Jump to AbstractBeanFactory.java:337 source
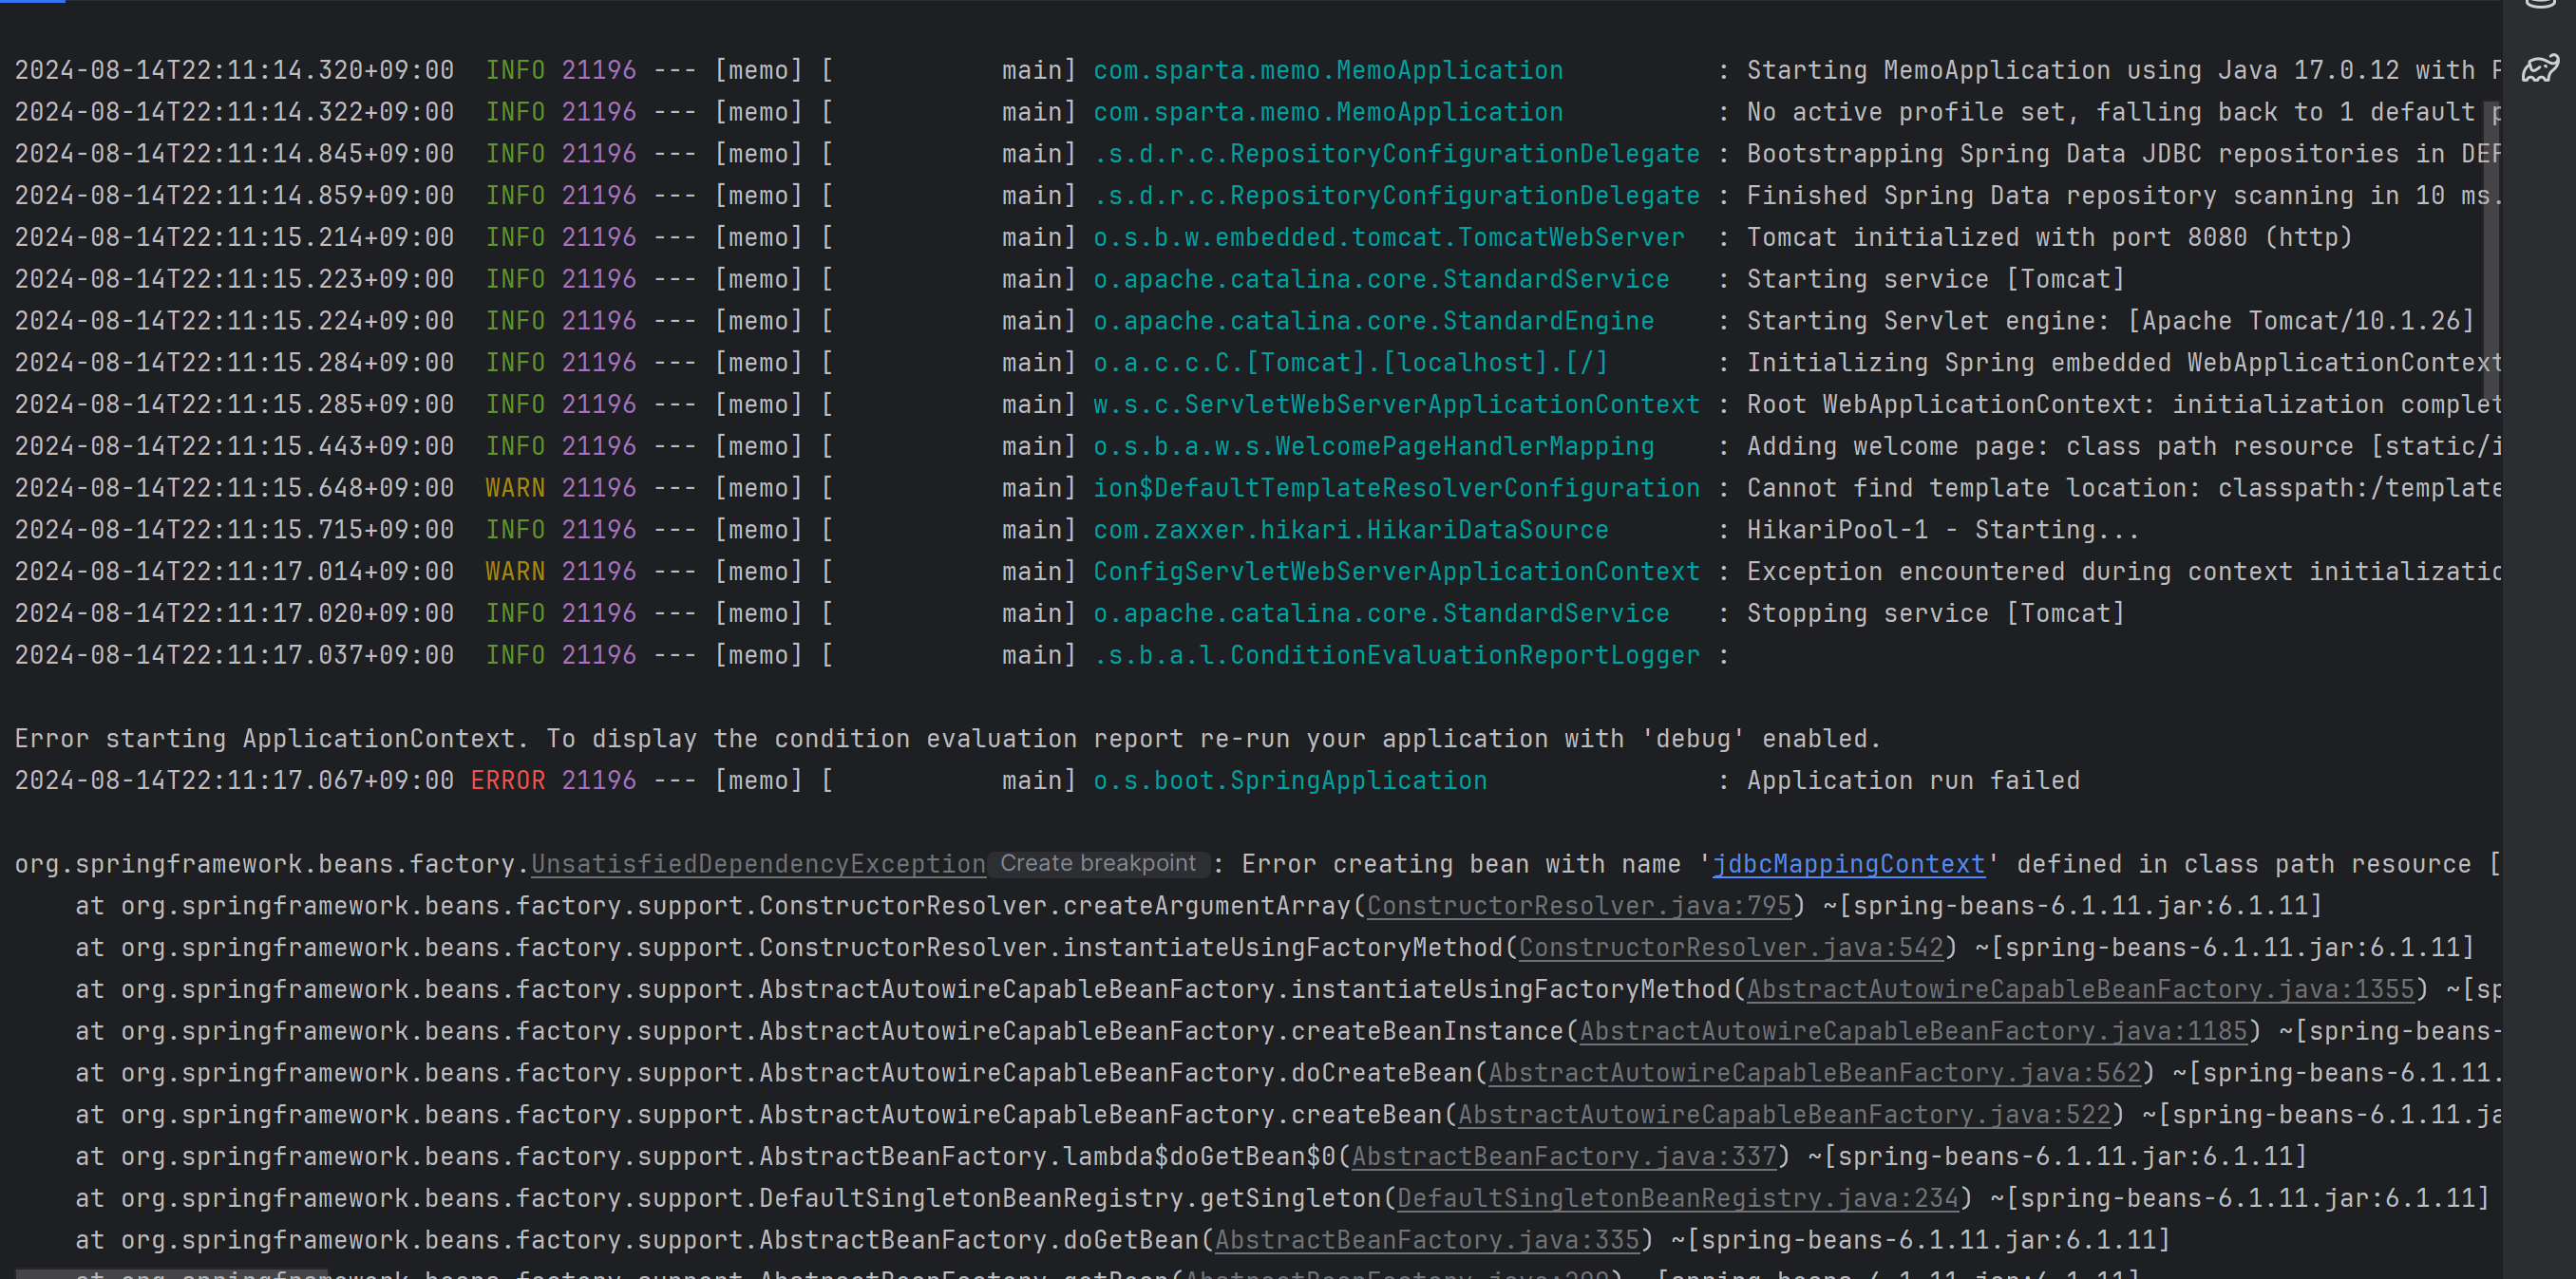The width and height of the screenshot is (2576, 1279). 1564,1157
